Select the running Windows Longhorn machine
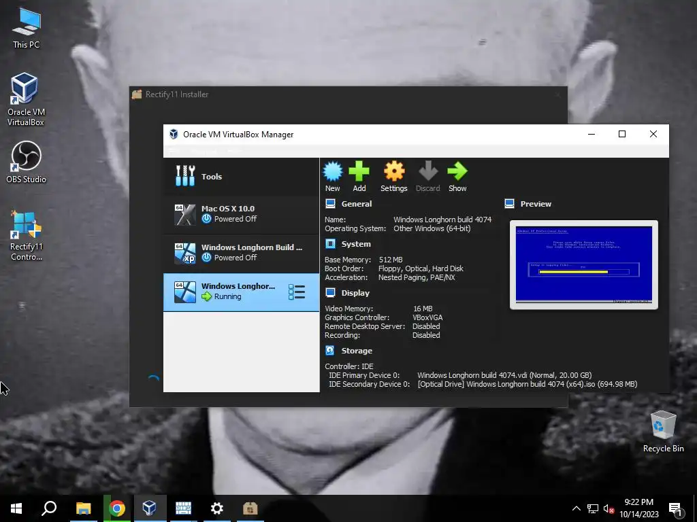 (242, 292)
